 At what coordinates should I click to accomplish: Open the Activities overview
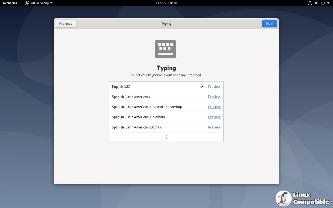pyautogui.click(x=10, y=3)
